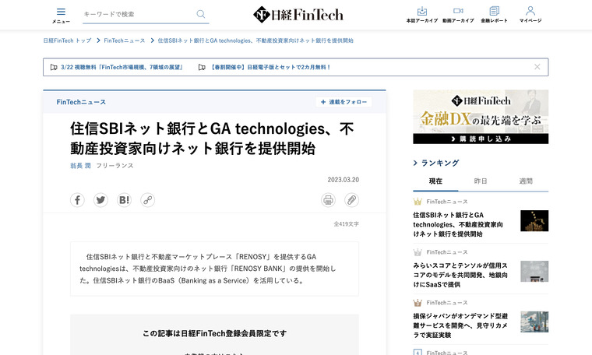Bookmark article with Hatena B! icon
This screenshot has height=355, width=592.
[124, 200]
